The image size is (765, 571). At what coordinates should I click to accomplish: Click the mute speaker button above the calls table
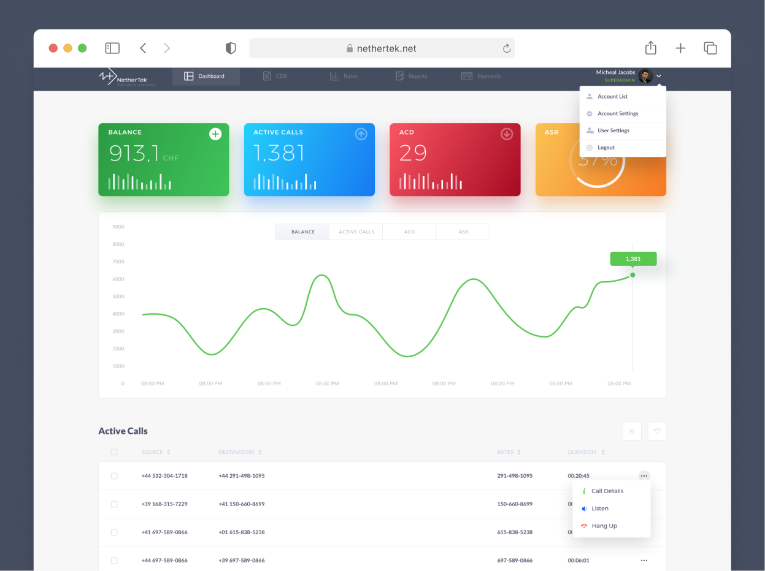632,431
